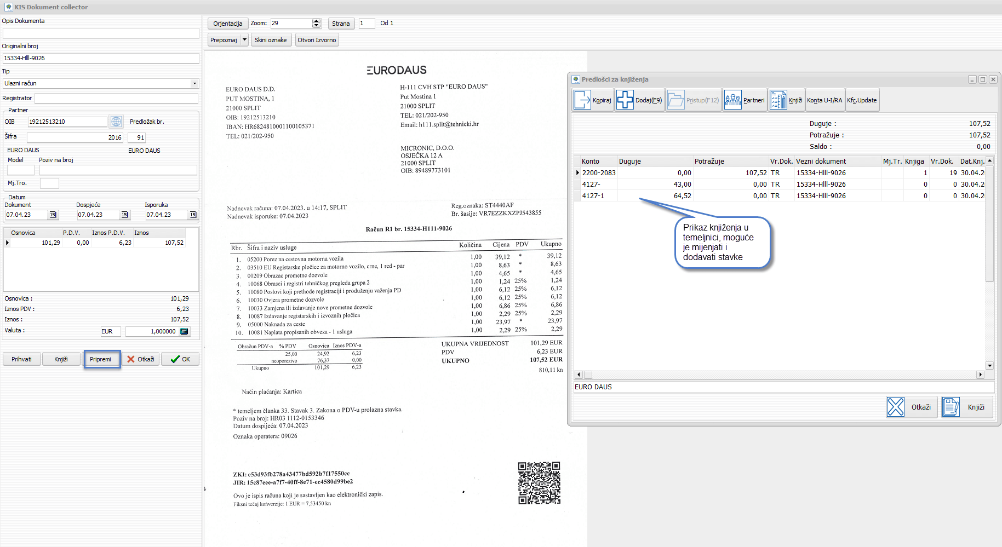Screen dimensions: 1002x547
Task: Click the Otkaži button in left panel
Action: click(x=141, y=359)
